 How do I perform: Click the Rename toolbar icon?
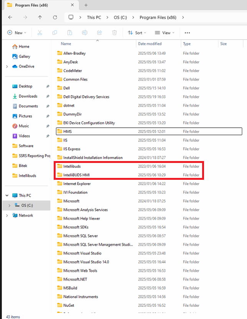pos(84,33)
